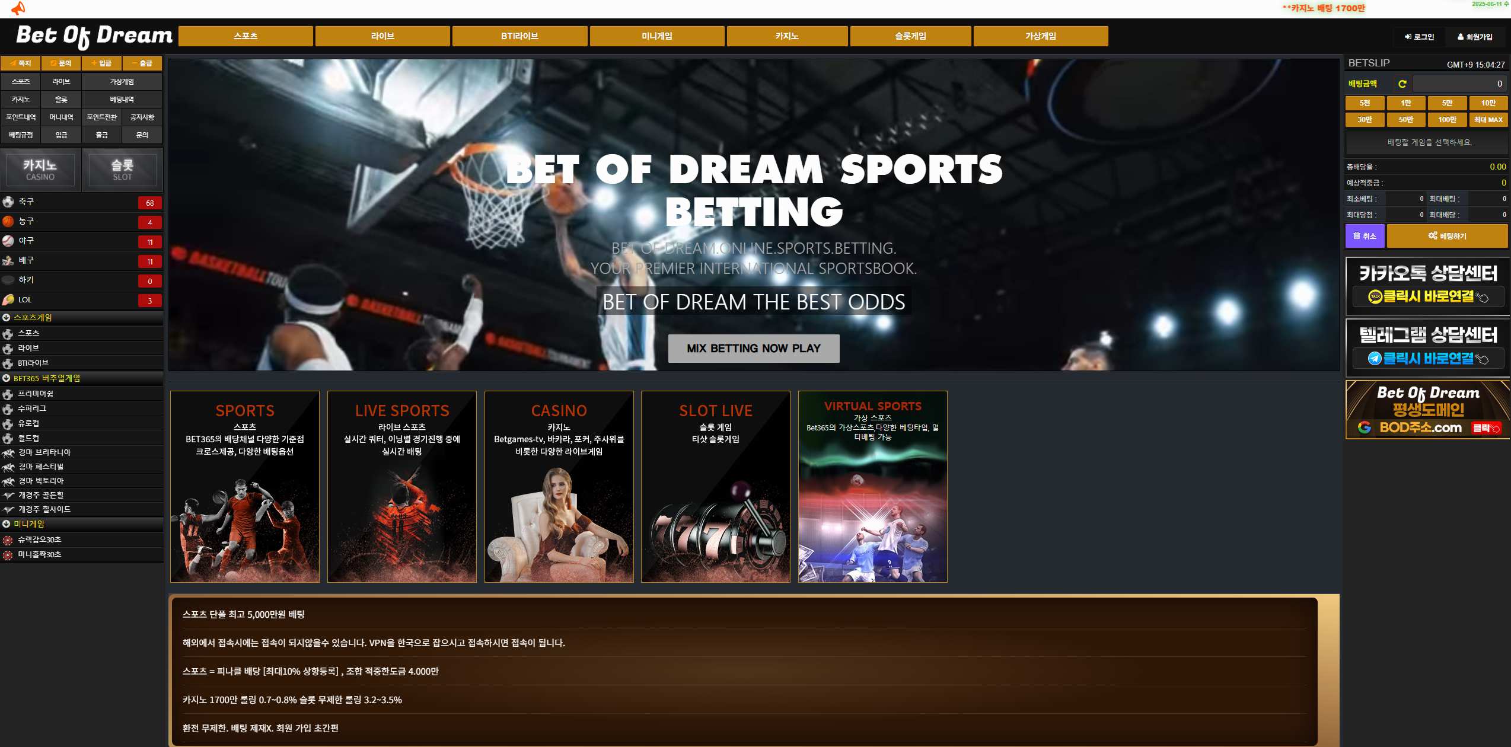Click the 회원가입 sign-up button
The image size is (1511, 747).
(x=1474, y=37)
